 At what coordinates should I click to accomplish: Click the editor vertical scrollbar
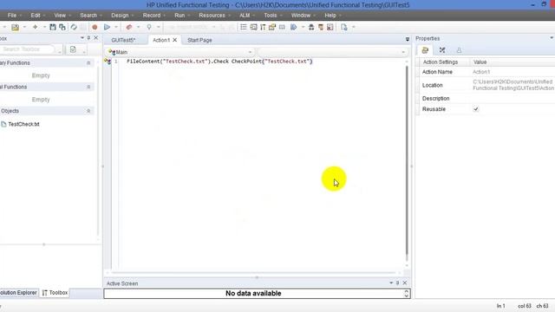[407, 160]
